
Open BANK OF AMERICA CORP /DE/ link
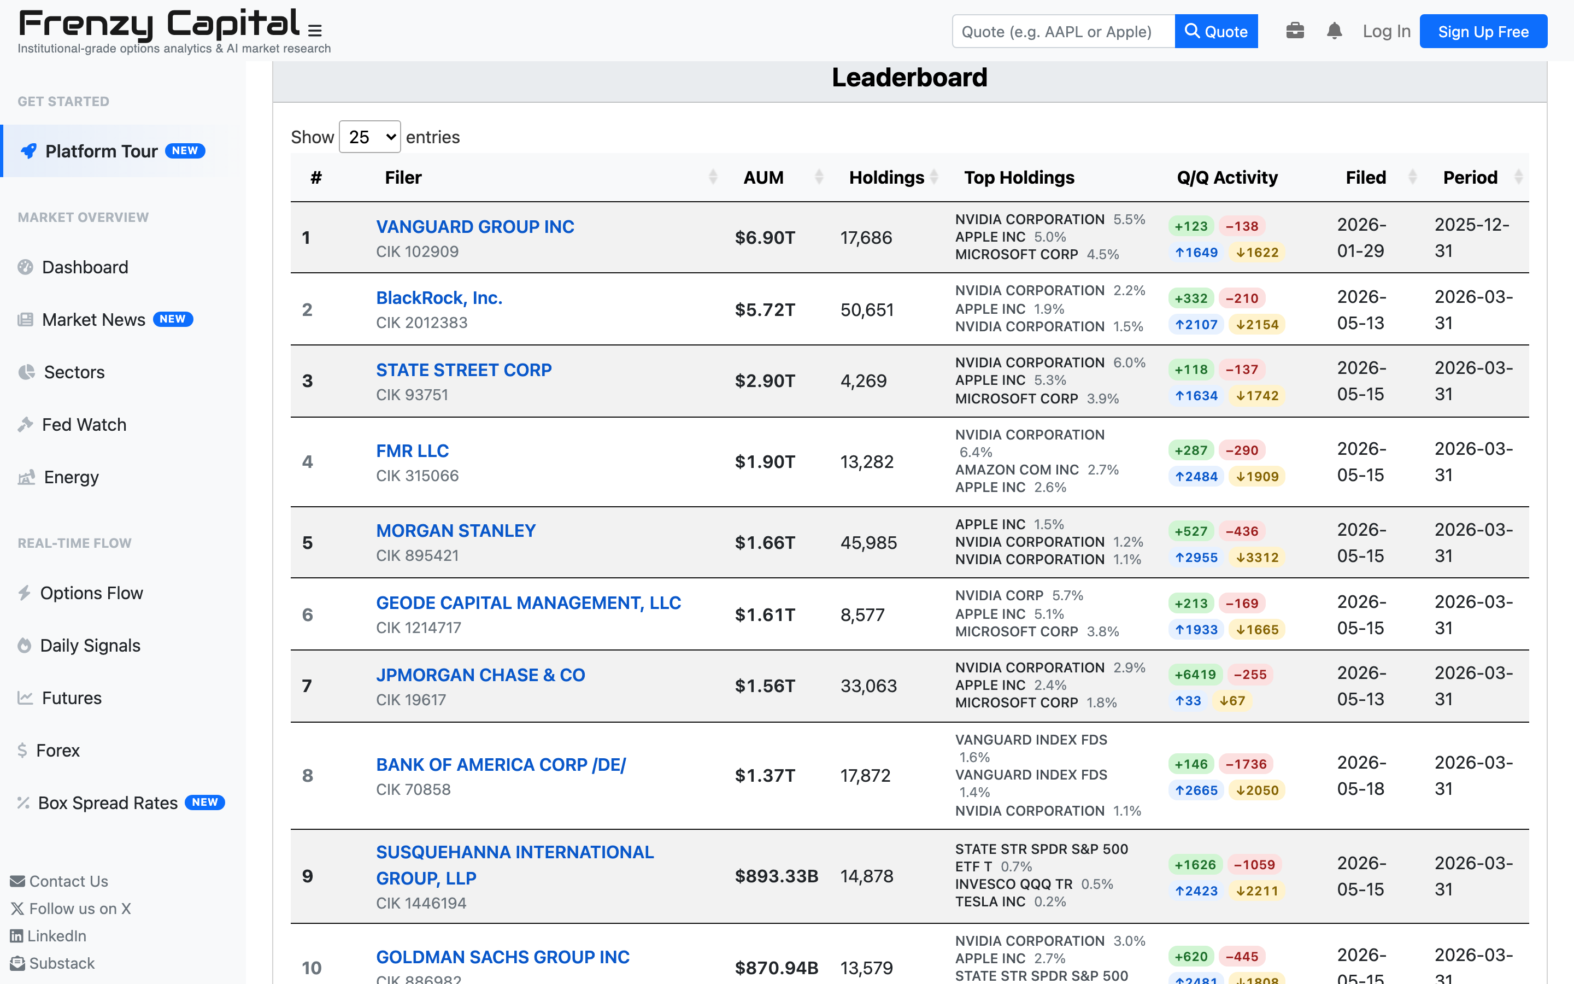click(x=501, y=765)
